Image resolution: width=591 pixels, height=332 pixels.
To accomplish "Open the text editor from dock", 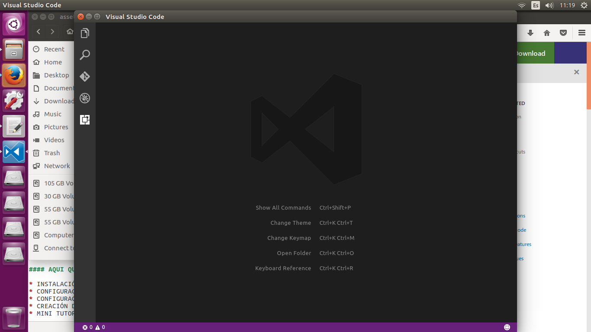I will click(x=14, y=126).
